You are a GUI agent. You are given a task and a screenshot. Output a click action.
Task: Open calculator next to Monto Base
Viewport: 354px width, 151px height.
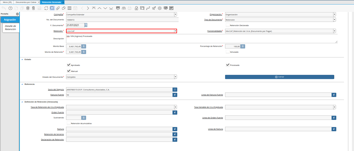coord(84,46)
